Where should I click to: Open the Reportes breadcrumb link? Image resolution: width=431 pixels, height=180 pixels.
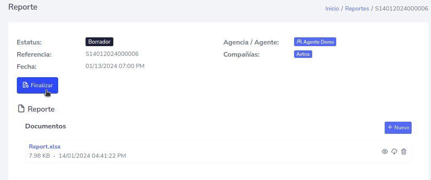[357, 8]
